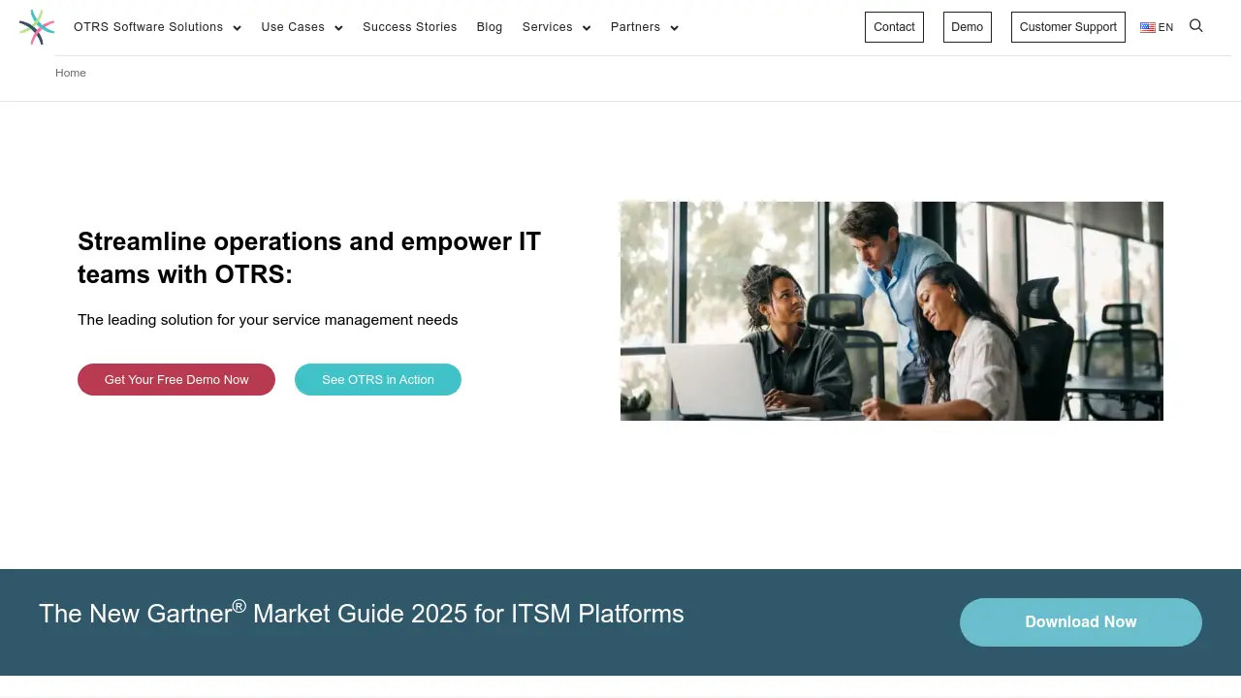Image resolution: width=1241 pixels, height=698 pixels.
Task: Expand the OTRS Software Solutions dropdown
Action: click(149, 27)
